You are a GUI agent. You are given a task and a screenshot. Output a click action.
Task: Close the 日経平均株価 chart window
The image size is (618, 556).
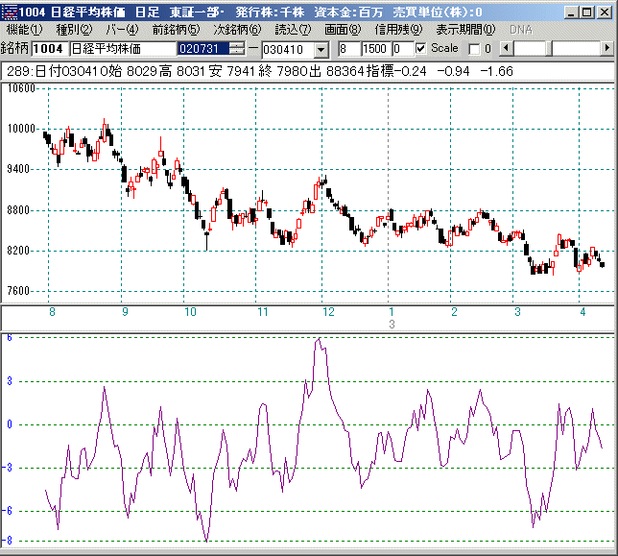(x=605, y=11)
